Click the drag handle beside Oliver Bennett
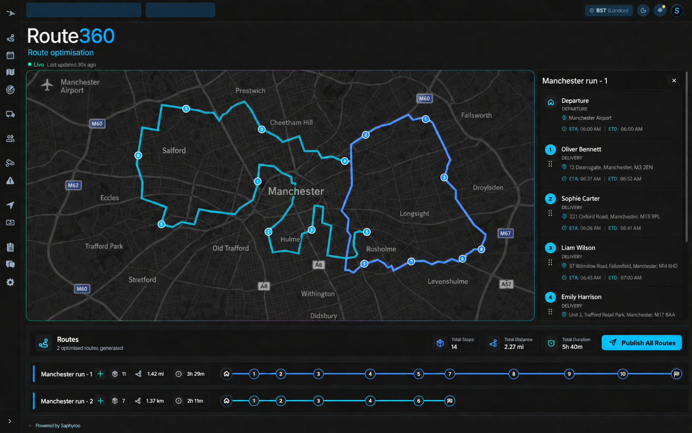The image size is (692, 433). 550,164
